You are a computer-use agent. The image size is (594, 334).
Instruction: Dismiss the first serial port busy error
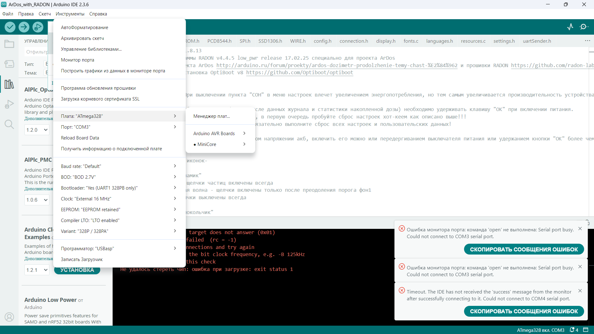tap(580, 229)
